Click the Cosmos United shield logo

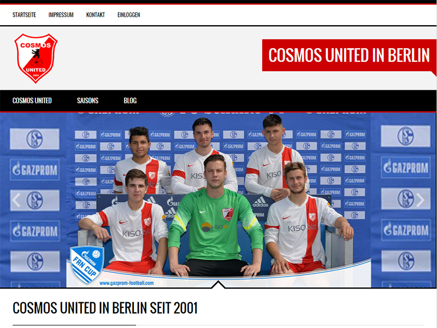(36, 58)
